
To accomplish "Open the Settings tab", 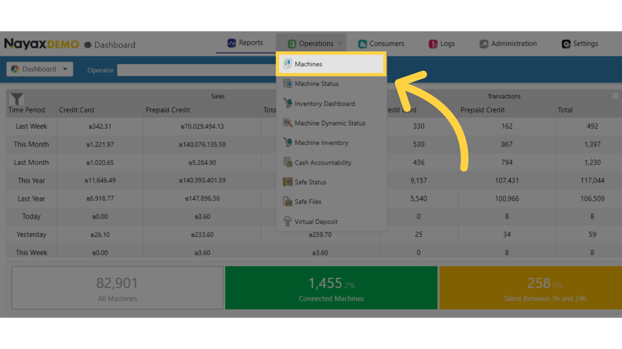I will [580, 43].
